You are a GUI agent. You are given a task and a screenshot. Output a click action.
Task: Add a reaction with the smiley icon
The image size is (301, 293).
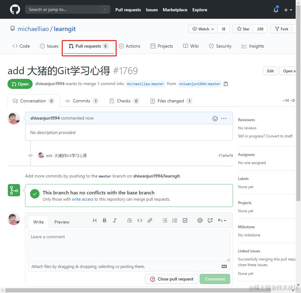click(215, 119)
